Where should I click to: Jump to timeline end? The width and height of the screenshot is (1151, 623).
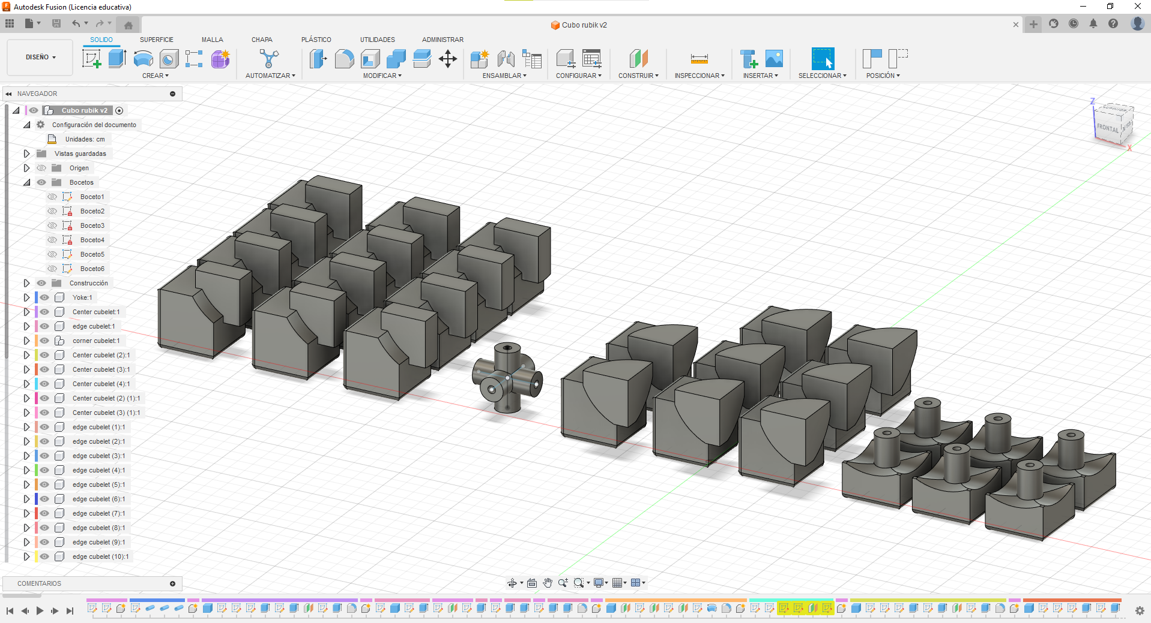pyautogui.click(x=70, y=611)
